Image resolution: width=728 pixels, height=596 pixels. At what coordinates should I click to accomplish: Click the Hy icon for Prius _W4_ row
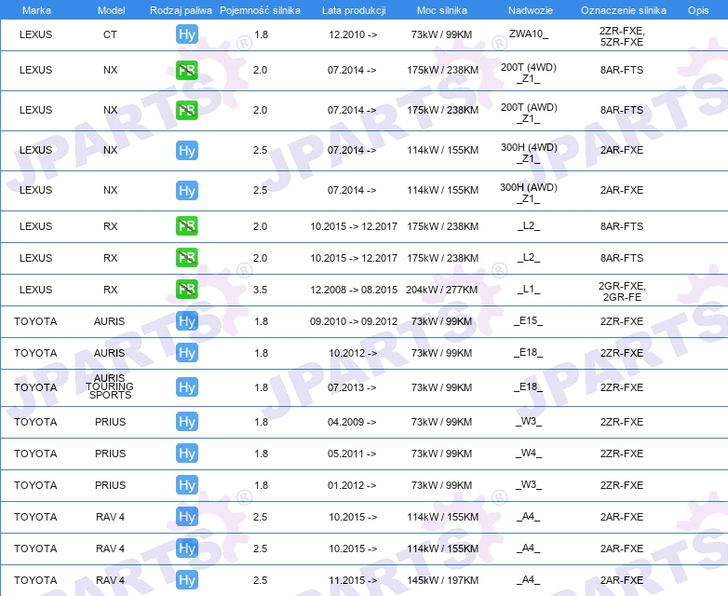[187, 454]
